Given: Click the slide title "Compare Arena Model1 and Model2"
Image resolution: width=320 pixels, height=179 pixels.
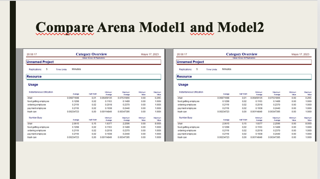Looking at the screenshot, I should (150, 27).
